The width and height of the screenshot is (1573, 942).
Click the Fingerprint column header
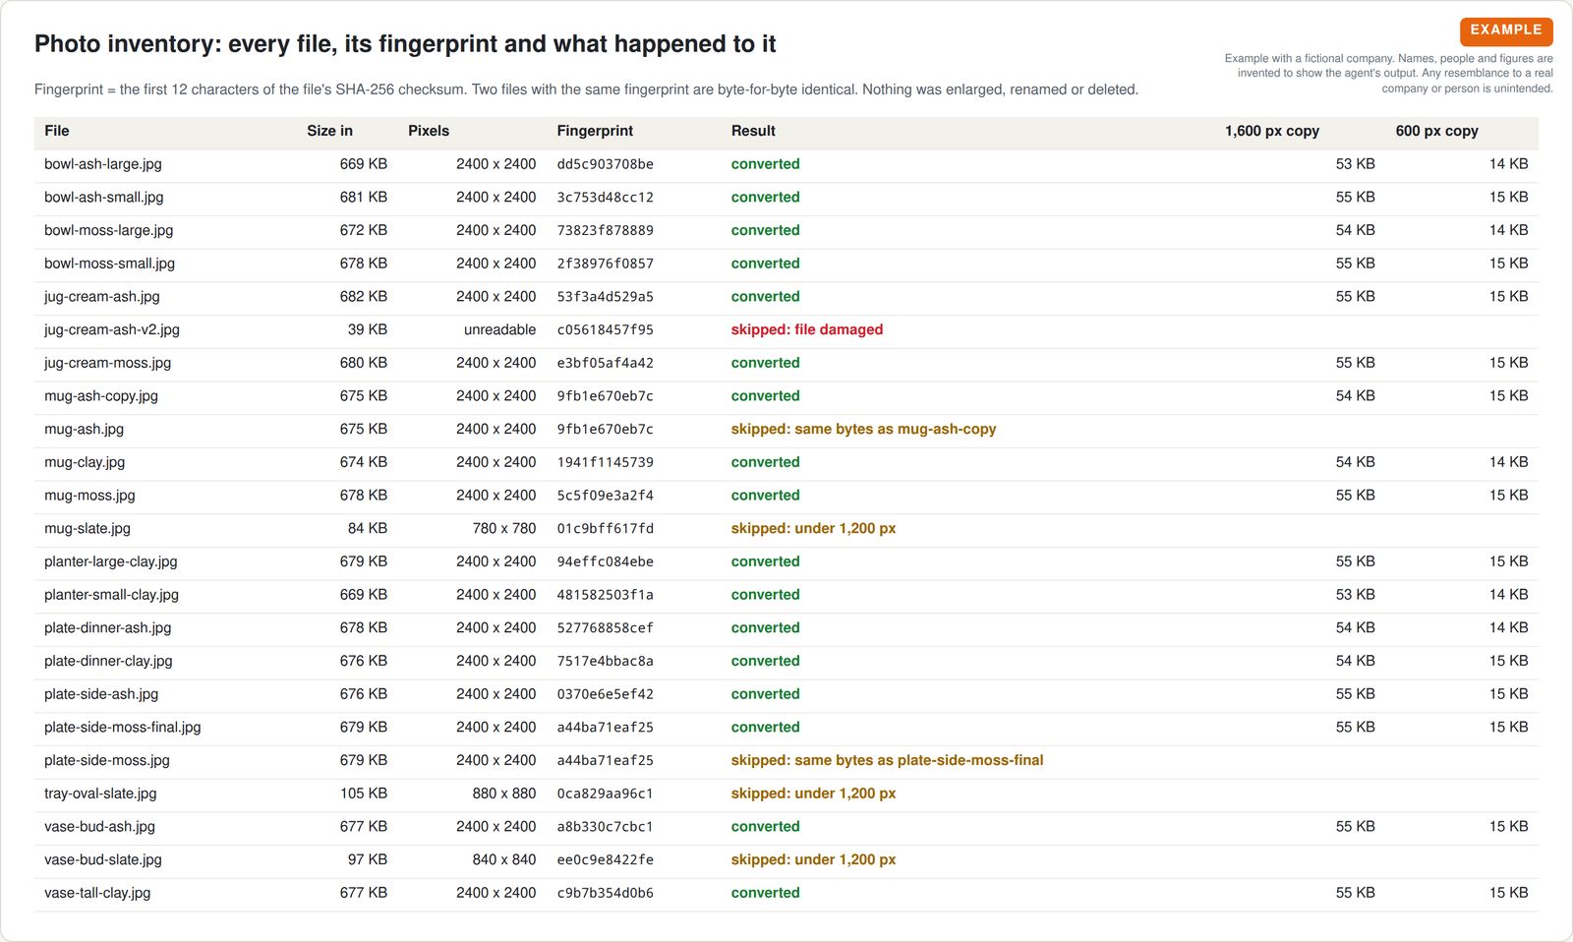pos(595,131)
